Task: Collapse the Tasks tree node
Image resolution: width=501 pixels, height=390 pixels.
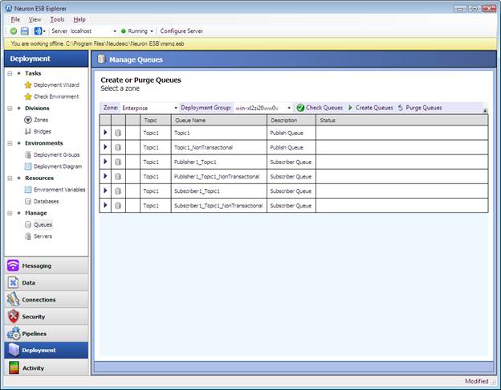Action: (x=10, y=73)
